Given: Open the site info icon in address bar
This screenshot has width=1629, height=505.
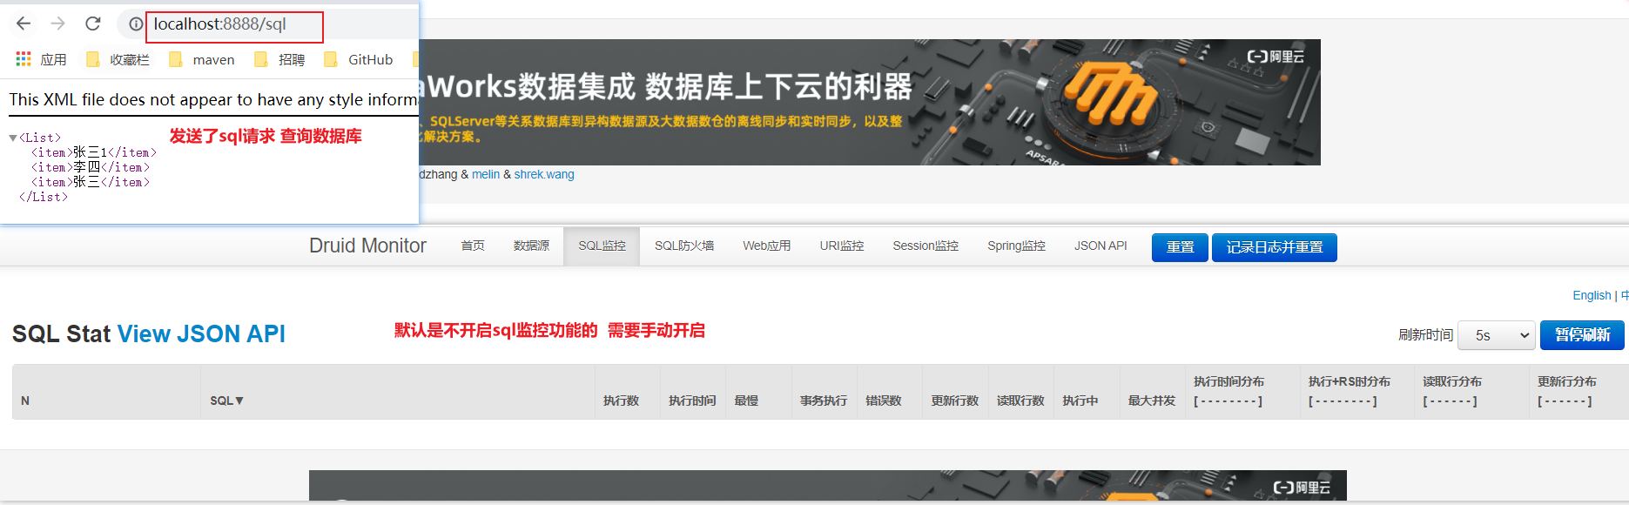Looking at the screenshot, I should click(136, 24).
